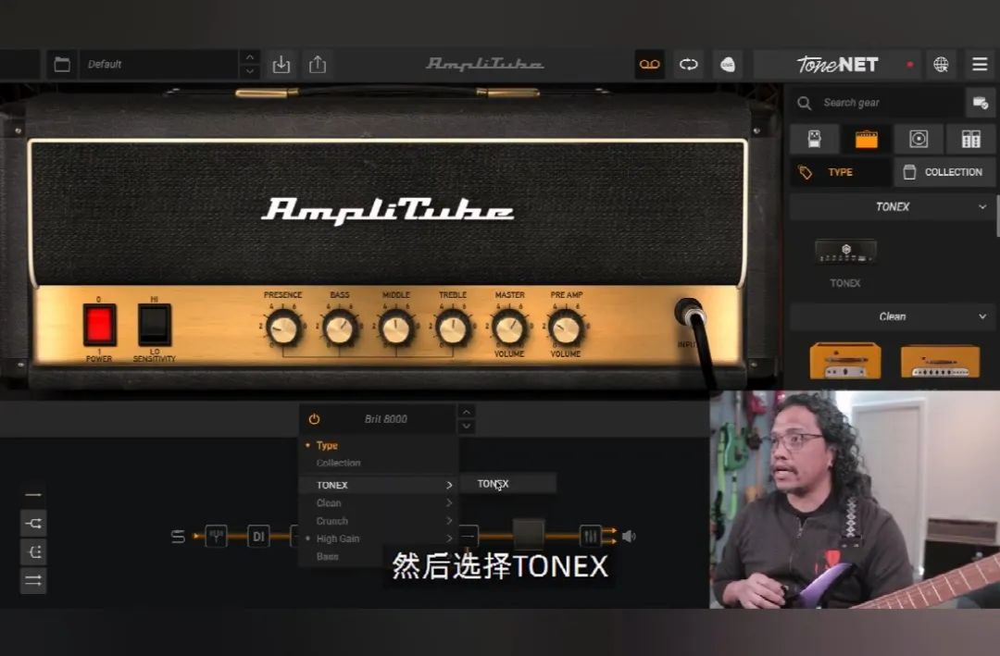This screenshot has width=1000, height=656.
Task: Click the filter icon right of Search gear
Action: (981, 103)
